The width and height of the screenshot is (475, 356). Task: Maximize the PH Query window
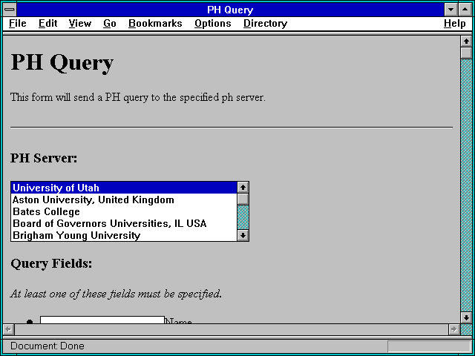[x=465, y=10]
